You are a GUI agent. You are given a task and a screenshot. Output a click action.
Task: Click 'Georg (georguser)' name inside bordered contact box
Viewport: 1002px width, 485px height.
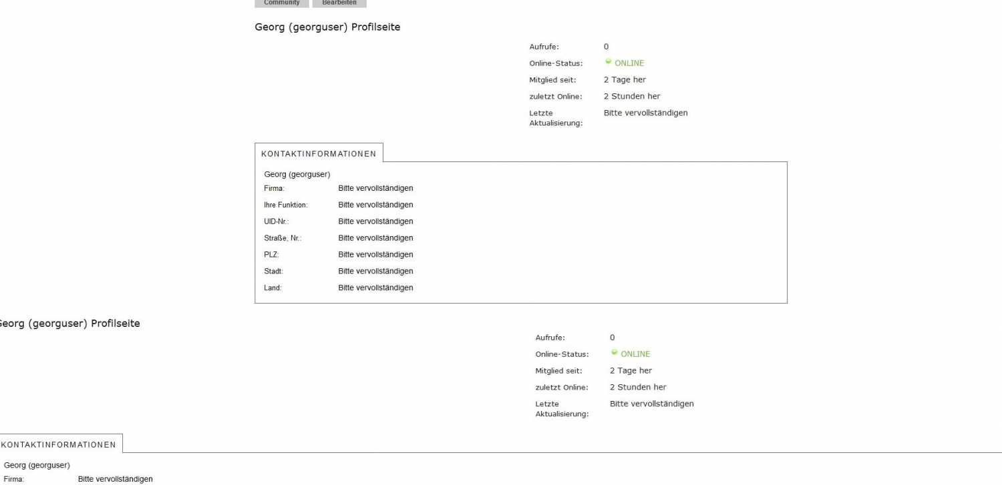tap(297, 174)
